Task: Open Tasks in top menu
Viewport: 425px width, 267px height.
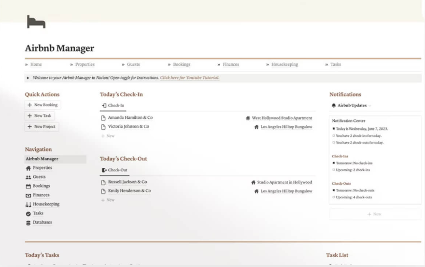Action: tap(336, 64)
